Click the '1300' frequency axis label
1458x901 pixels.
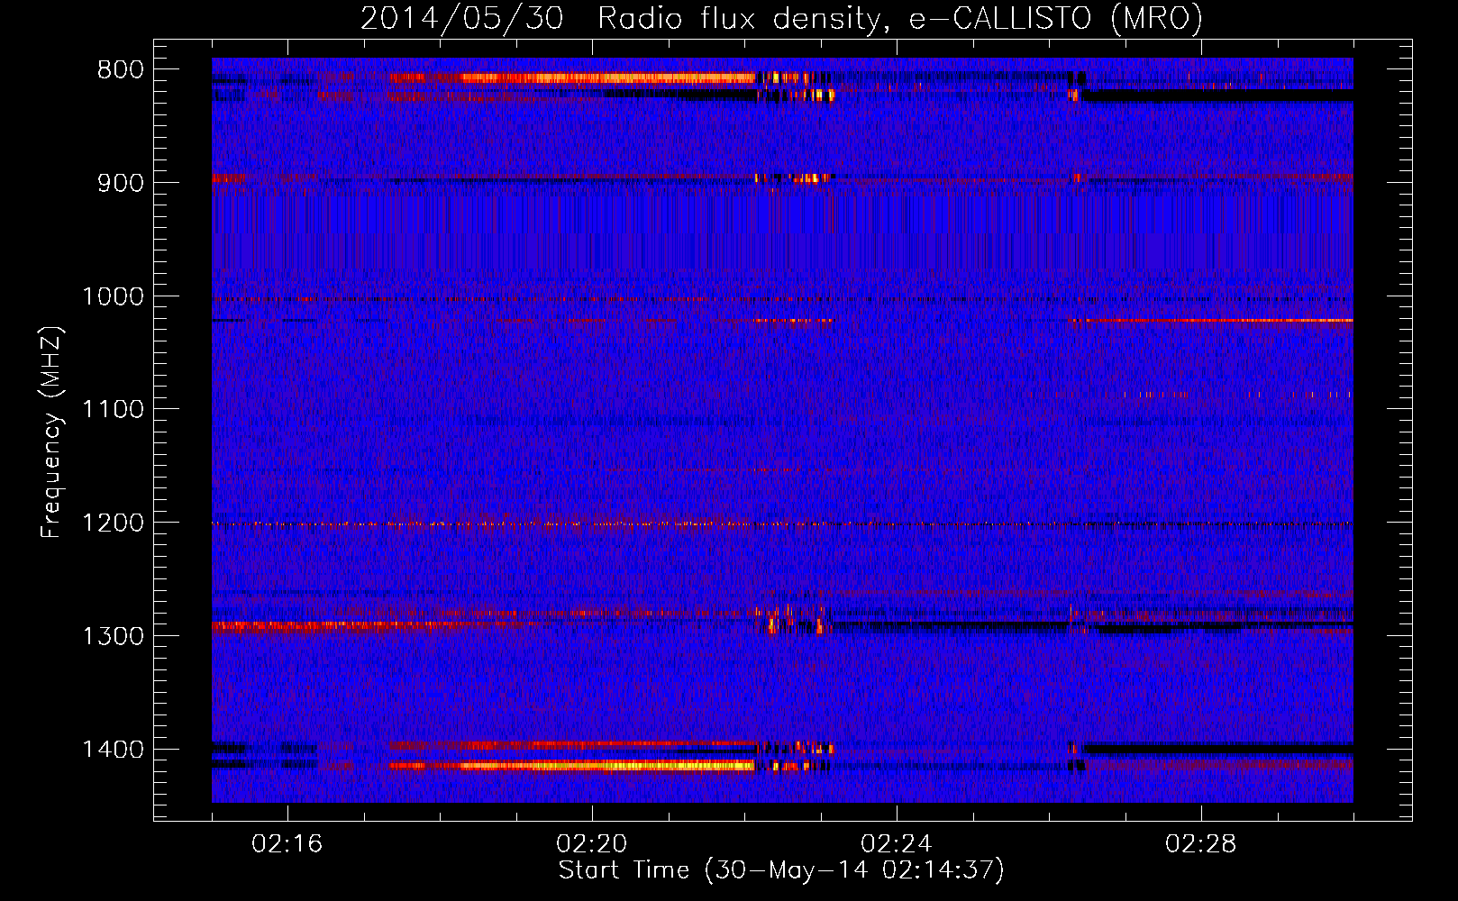tap(113, 636)
